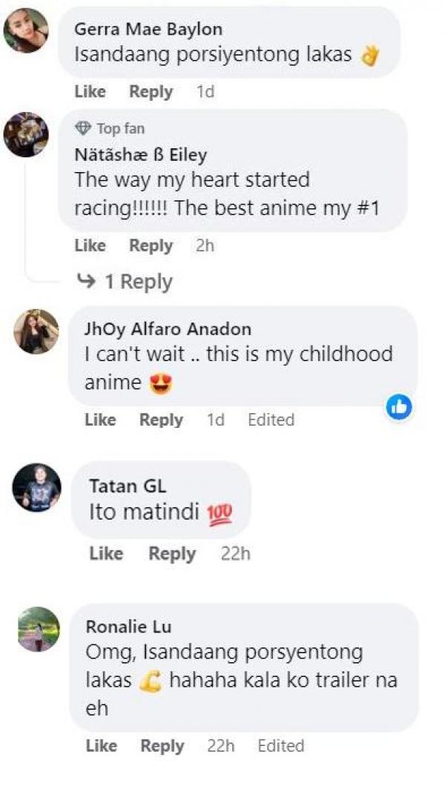Open Ronalie Lu's avatar
Image resolution: width=445 pixels, height=789 pixels.
click(37, 630)
